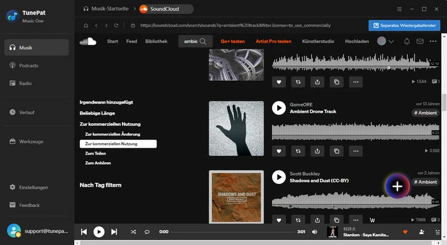This screenshot has width=447, height=245.
Task: Play Shadows and Dust (CC-BY)
Action: point(278,177)
